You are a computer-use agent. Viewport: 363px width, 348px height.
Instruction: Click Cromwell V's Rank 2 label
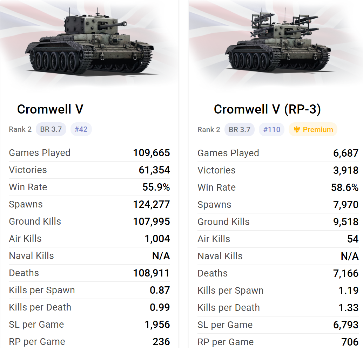[x=20, y=129]
